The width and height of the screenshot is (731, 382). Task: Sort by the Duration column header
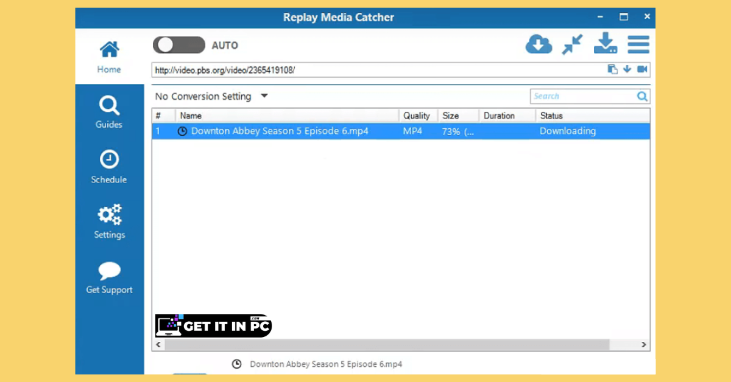coord(507,116)
